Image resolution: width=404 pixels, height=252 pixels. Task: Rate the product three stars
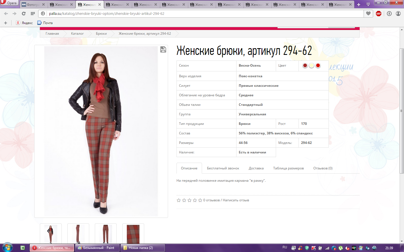pos(189,200)
